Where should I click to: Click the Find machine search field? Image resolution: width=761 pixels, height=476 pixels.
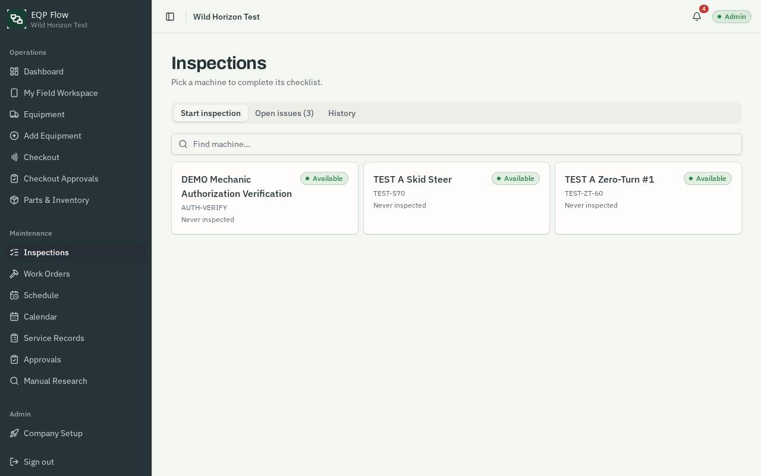tap(457, 144)
